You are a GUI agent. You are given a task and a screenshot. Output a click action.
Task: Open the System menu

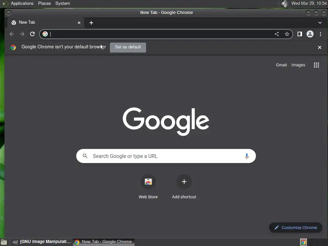point(62,3)
